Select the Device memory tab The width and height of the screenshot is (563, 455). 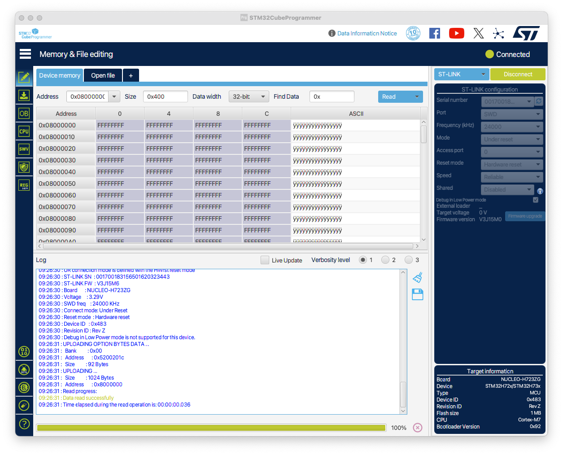59,75
